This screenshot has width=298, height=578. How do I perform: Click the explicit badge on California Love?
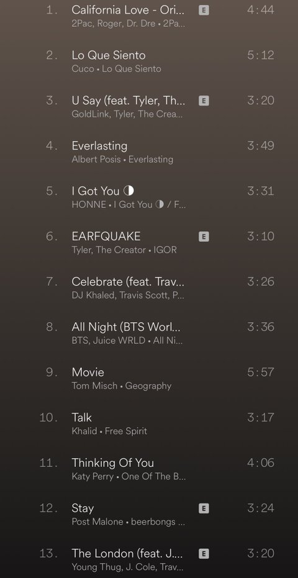(x=204, y=10)
